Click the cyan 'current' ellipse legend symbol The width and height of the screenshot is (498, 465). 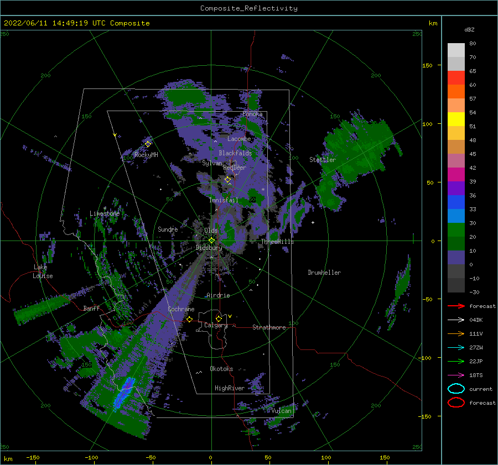point(456,389)
